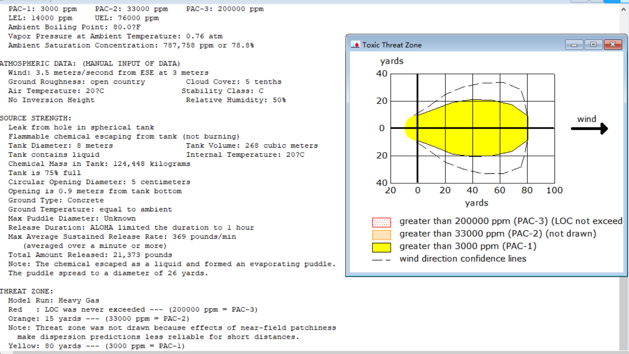629x354 pixels.
Task: Click the 'Yellow: 80 yards' threat zone line
Action: tap(96, 346)
